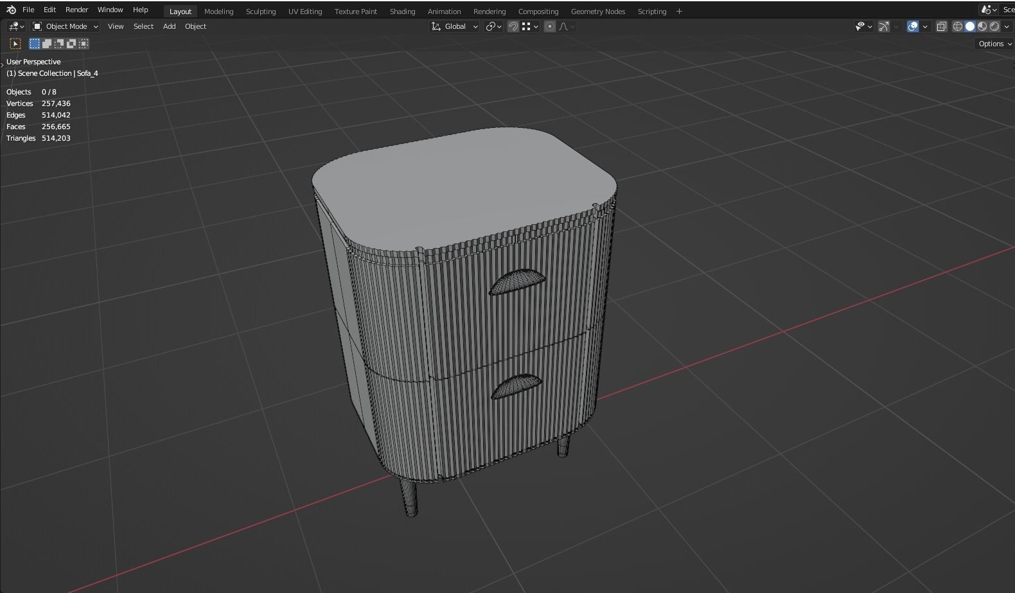
Task: Switch to the Rendering workspace tab
Action: coord(490,12)
